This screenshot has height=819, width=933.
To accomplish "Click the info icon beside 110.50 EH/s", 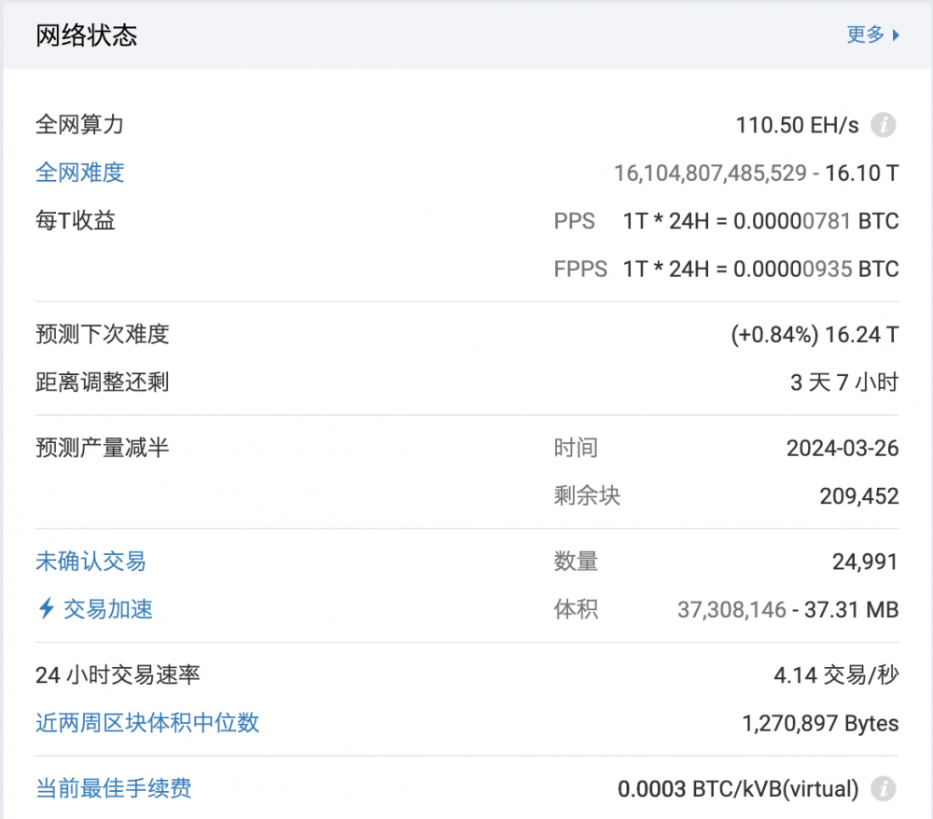I will (x=882, y=125).
